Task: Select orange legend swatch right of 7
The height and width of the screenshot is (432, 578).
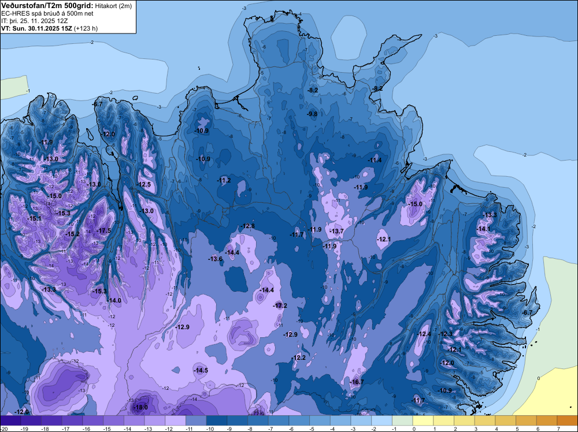Action: point(568,420)
